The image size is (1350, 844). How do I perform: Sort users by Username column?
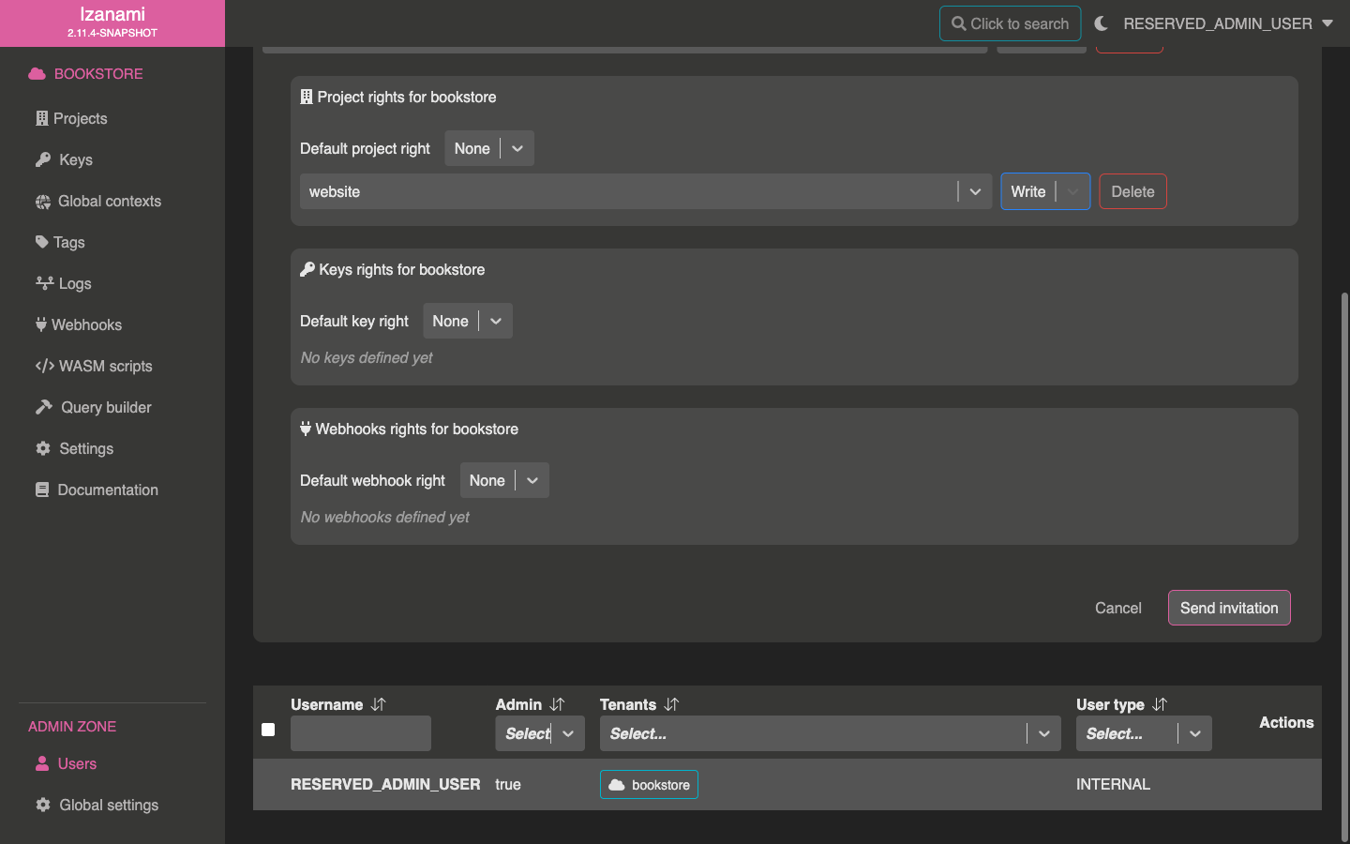click(378, 704)
